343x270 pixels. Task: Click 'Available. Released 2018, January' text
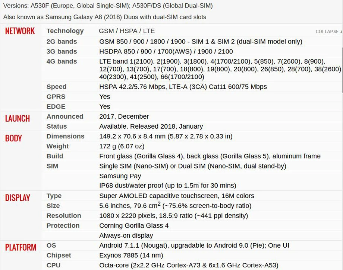151,126
